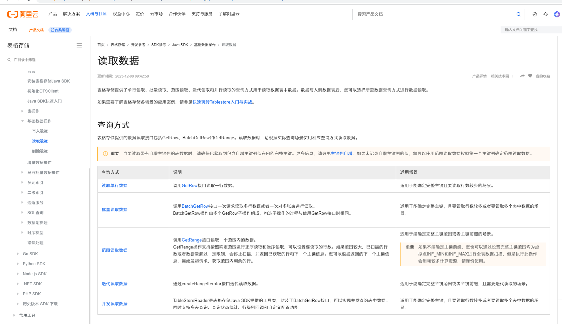Expand the 表操作 tree node

(x=22, y=111)
